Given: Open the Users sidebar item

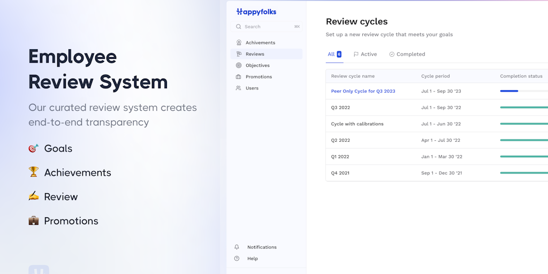Looking at the screenshot, I should pos(267,88).
